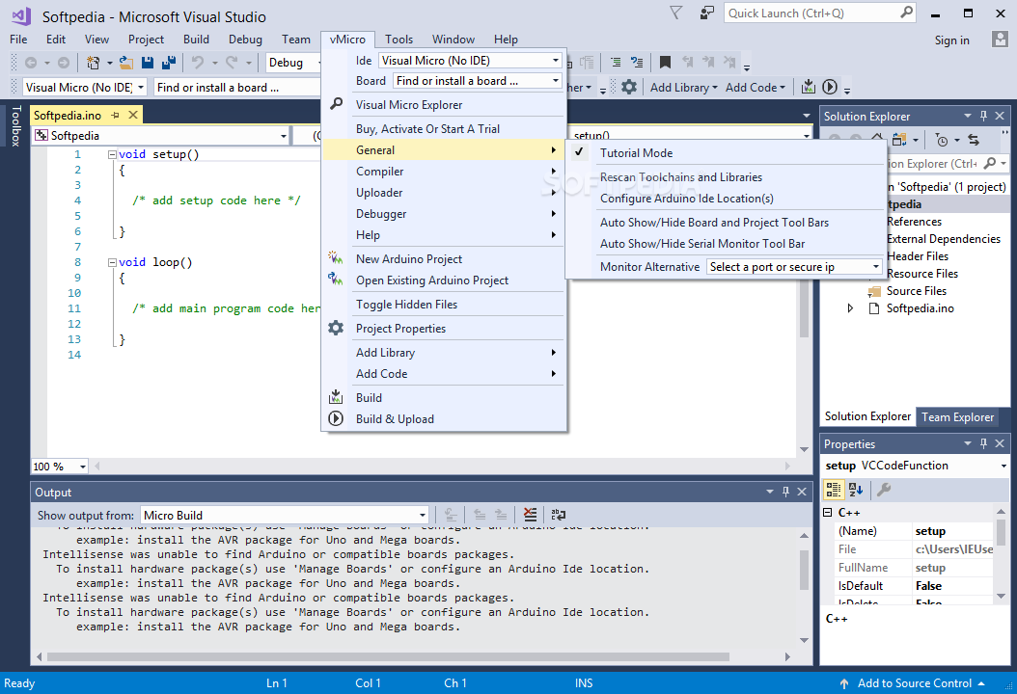
Task: Click Add to Source Control in status bar
Action: point(914,683)
